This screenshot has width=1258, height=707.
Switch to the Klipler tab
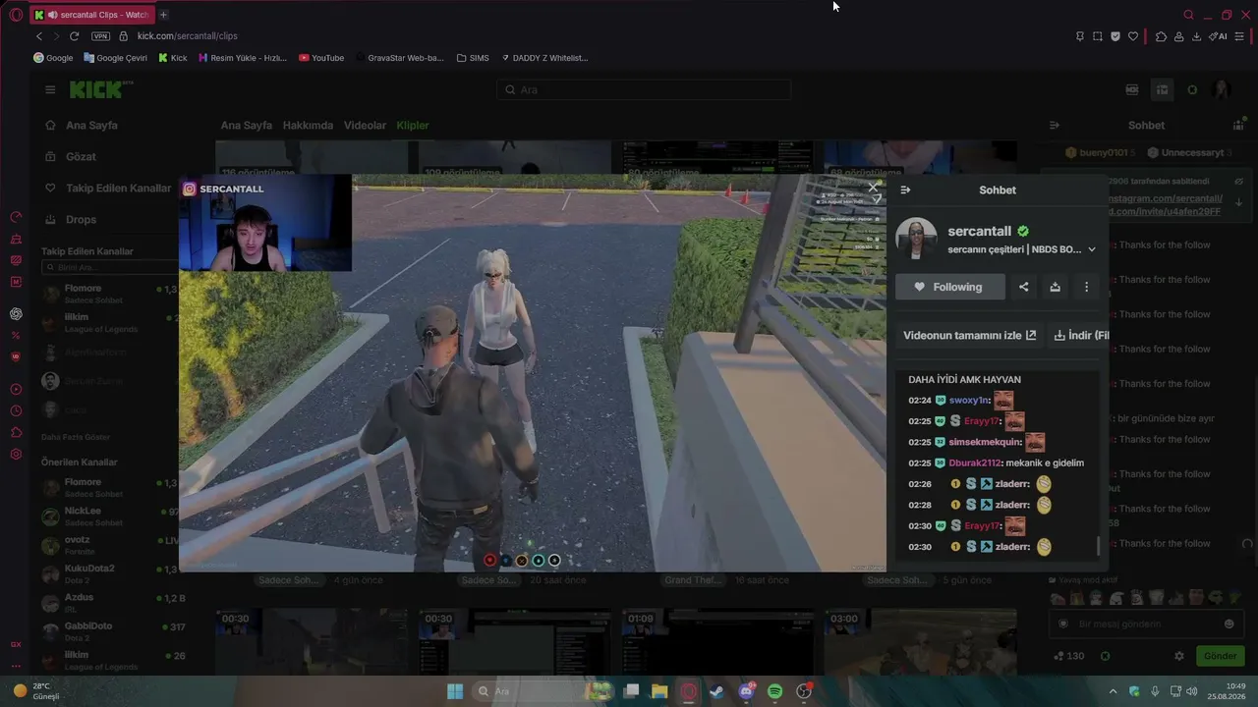click(x=413, y=126)
